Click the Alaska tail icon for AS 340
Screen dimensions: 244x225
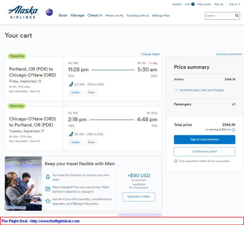(x=71, y=84)
